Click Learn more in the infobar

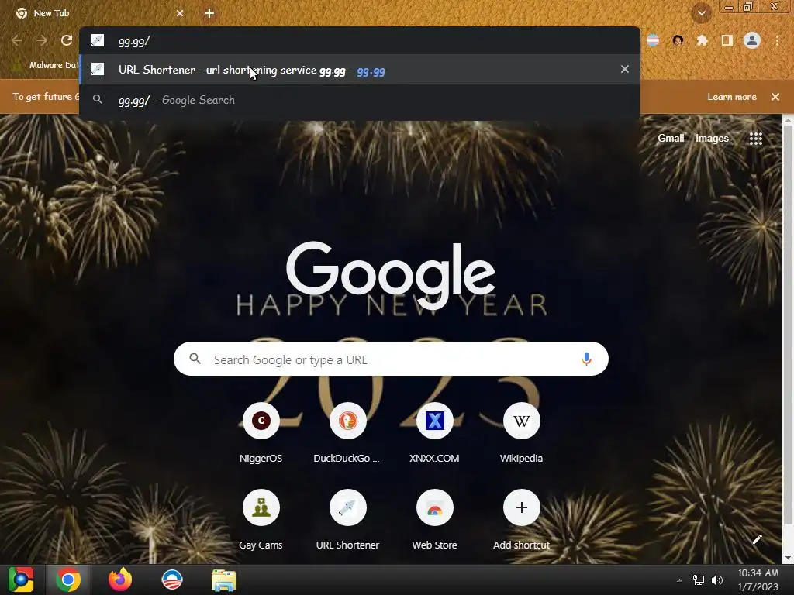732,97
